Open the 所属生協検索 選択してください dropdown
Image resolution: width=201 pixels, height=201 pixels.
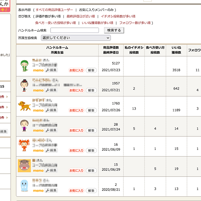pyautogui.click(x=76, y=38)
